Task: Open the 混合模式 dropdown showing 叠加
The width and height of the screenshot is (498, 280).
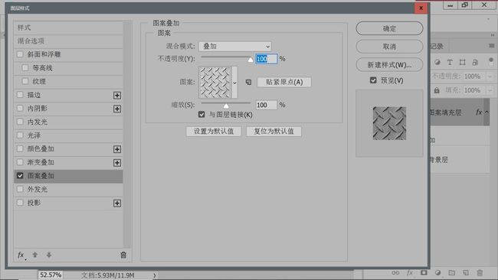Action: tap(235, 47)
